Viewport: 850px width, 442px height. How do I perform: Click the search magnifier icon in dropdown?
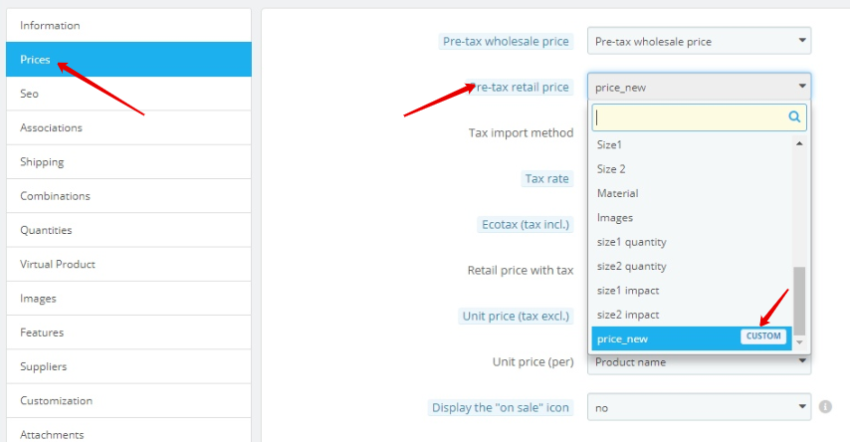click(794, 116)
